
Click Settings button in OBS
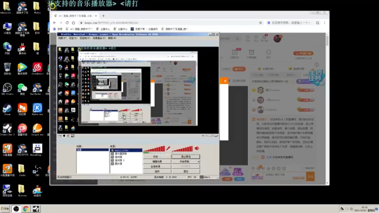click(x=157, y=157)
